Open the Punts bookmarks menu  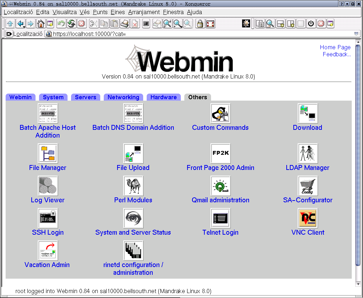click(100, 12)
